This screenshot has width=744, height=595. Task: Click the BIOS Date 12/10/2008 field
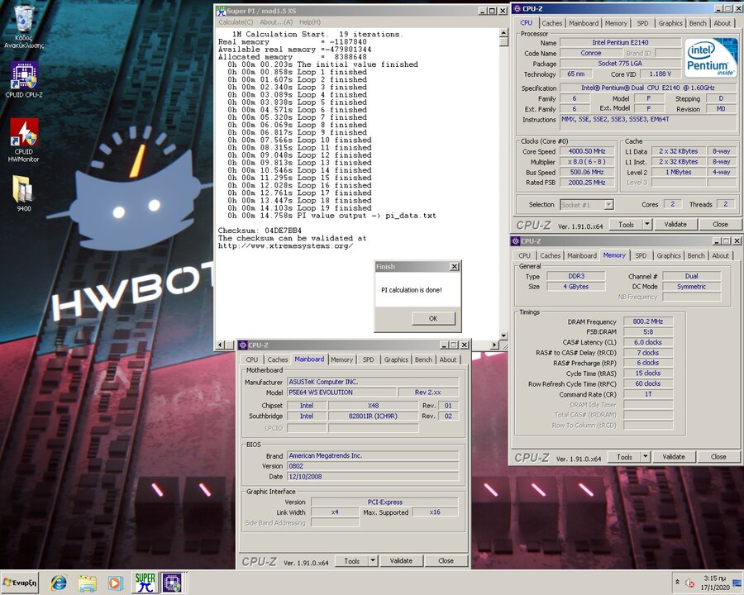373,476
